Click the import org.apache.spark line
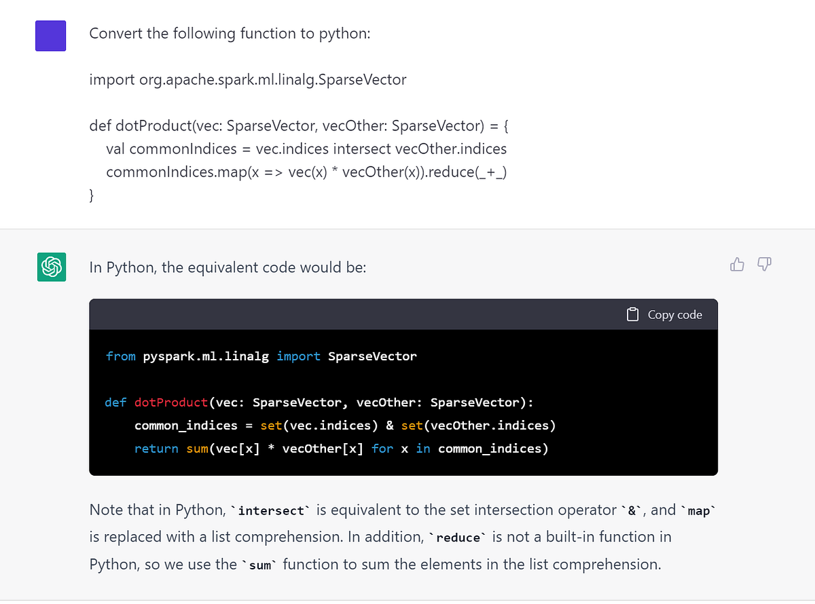This screenshot has width=815, height=604. point(248,80)
